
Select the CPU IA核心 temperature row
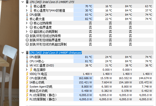coord(37,61)
